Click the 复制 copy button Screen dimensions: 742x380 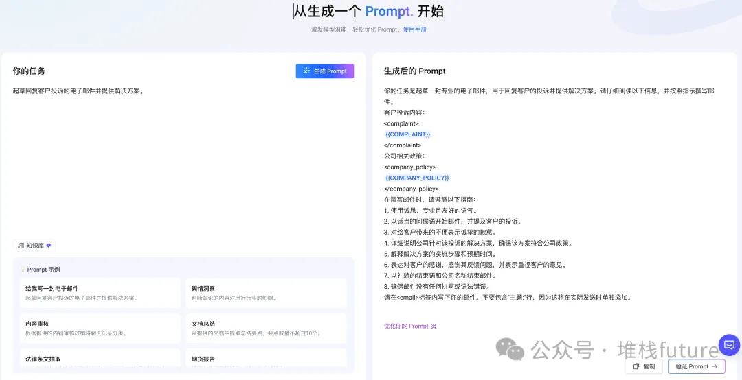(x=644, y=366)
